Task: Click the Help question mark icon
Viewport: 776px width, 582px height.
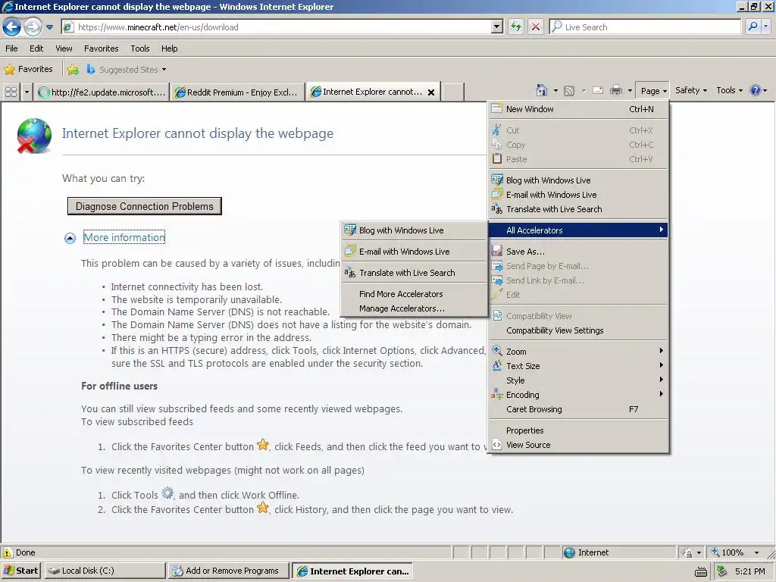Action: 756,90
